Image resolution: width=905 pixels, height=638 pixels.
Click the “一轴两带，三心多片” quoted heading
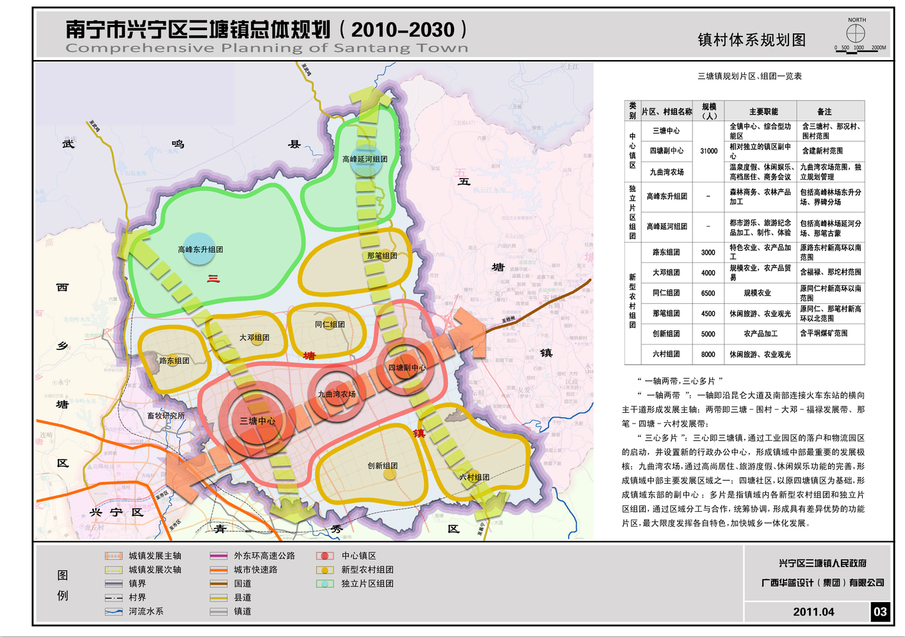(x=680, y=381)
